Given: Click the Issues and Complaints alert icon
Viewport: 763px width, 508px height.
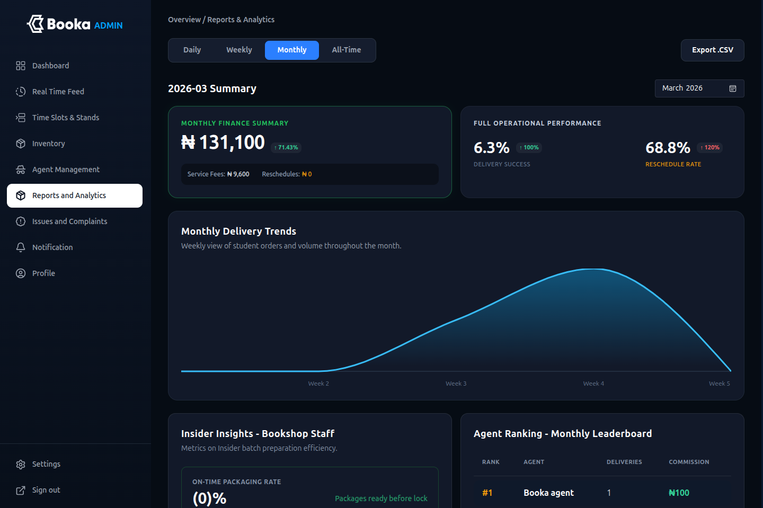Looking at the screenshot, I should coord(21,221).
